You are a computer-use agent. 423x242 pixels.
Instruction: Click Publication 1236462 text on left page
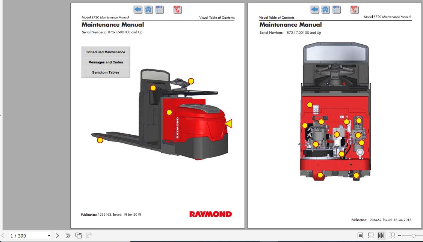pos(111,215)
